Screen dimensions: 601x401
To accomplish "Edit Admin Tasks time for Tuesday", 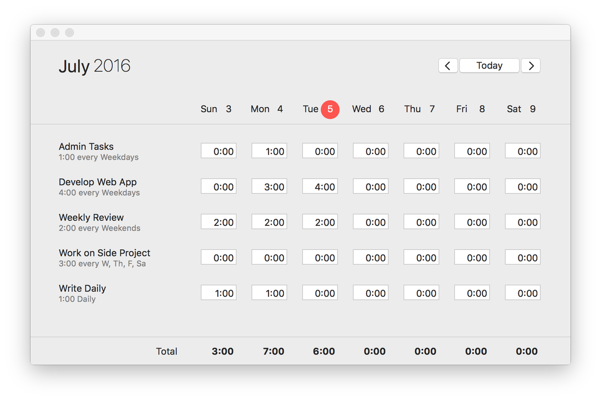I will [x=320, y=151].
